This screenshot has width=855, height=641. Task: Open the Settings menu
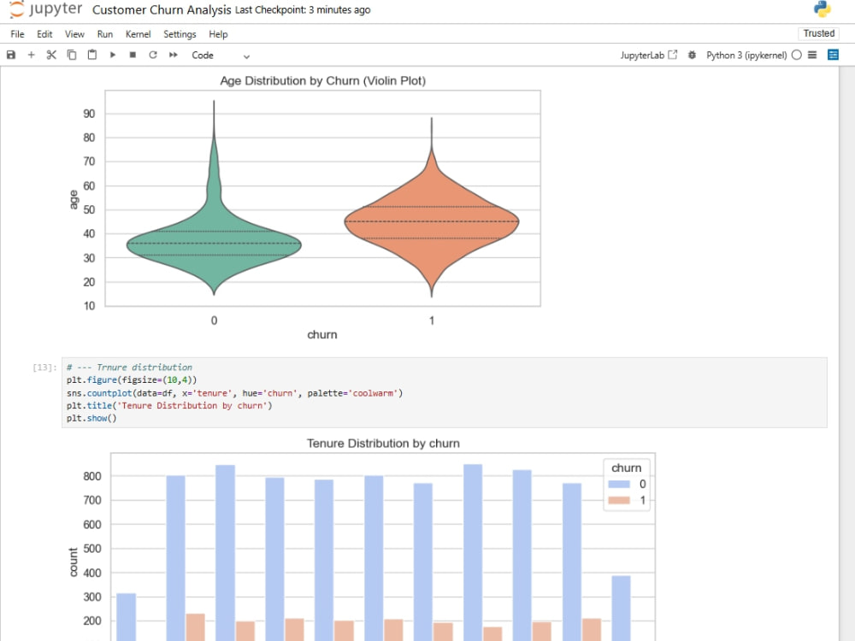[x=180, y=34]
